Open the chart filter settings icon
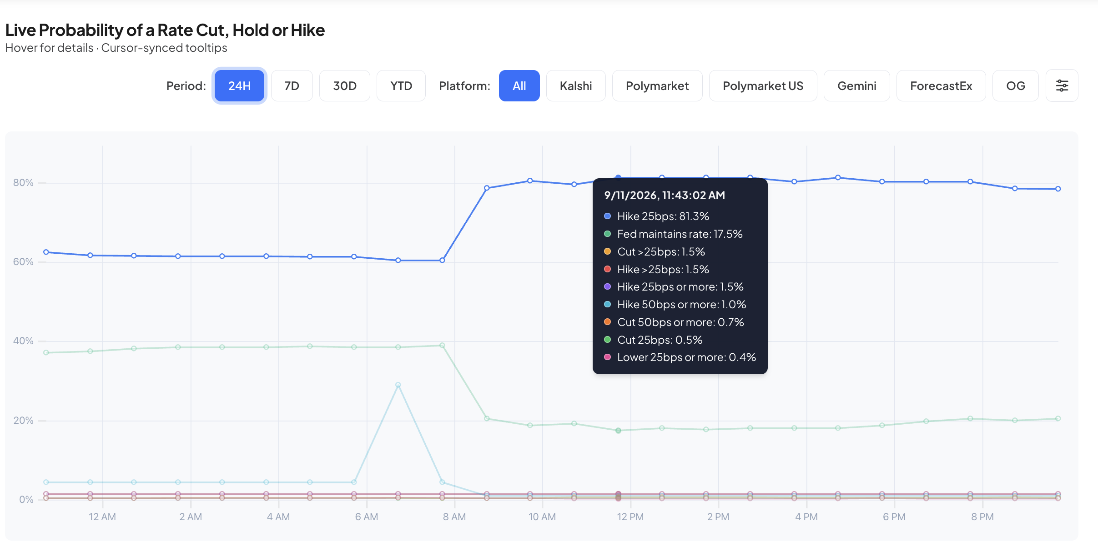 pyautogui.click(x=1062, y=85)
